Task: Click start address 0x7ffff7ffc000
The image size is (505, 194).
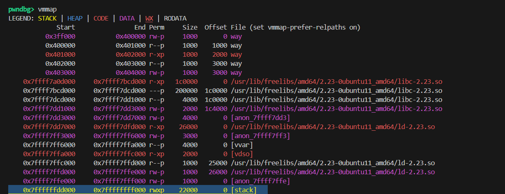Action: point(49,163)
